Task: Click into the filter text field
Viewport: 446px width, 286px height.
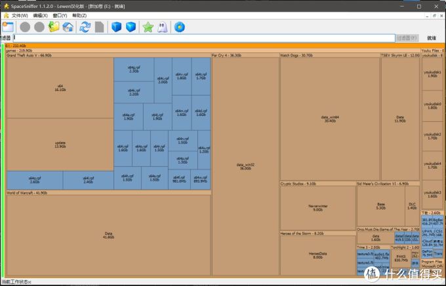Action: (204, 38)
